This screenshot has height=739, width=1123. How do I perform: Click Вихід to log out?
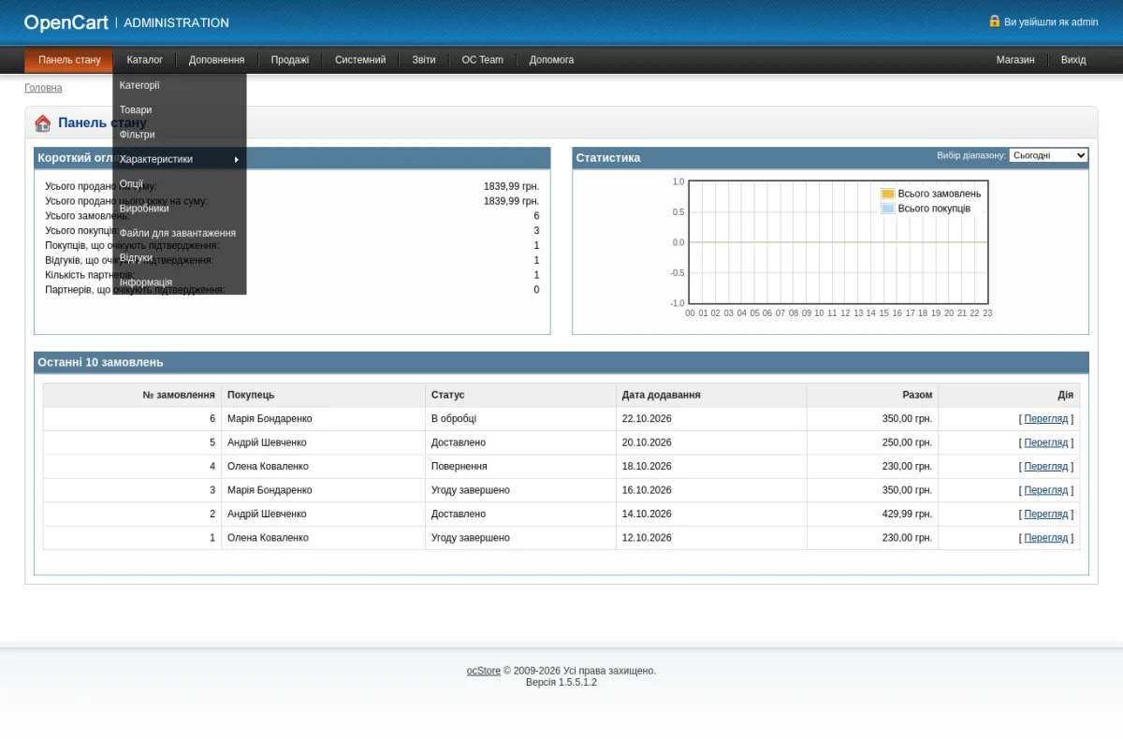coord(1073,60)
